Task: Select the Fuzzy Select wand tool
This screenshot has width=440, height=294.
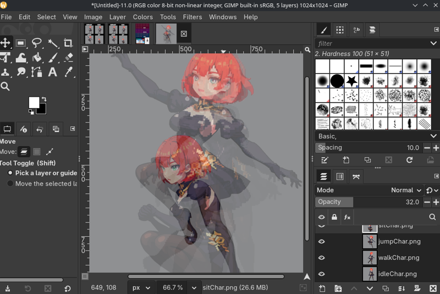Action: 52,43
